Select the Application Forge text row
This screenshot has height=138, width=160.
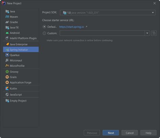click(x=21, y=82)
